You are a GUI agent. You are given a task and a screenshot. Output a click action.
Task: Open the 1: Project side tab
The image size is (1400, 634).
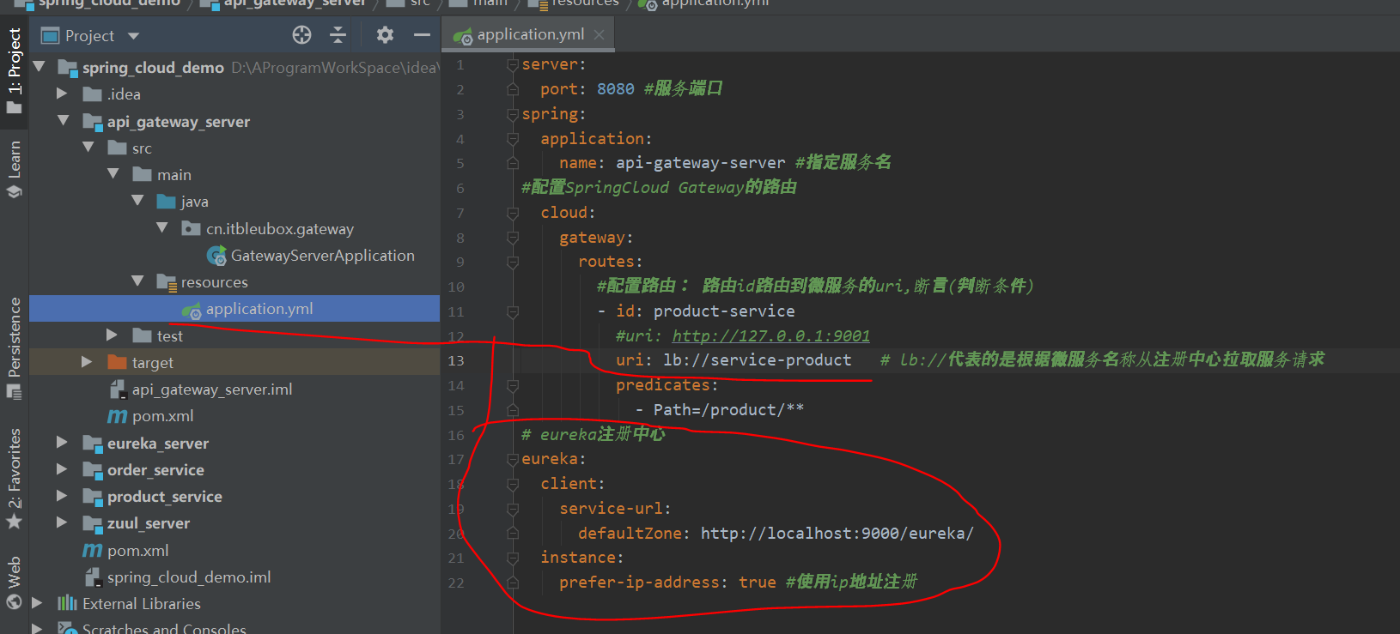tap(14, 70)
